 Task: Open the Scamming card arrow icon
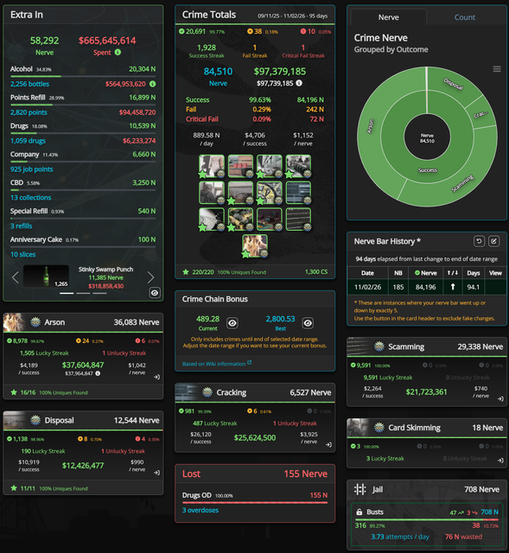pyautogui.click(x=500, y=399)
